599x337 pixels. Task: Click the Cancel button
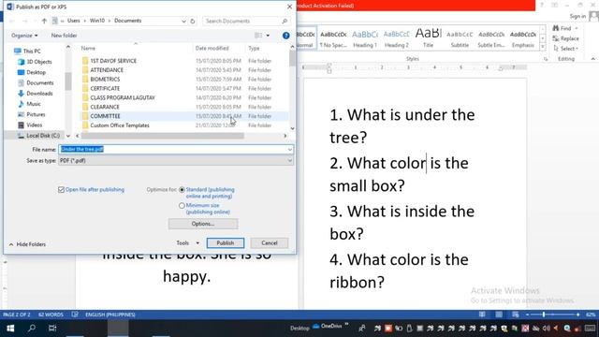(x=270, y=243)
